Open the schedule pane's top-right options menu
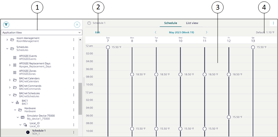The height and width of the screenshot is (137, 278). 273,23
